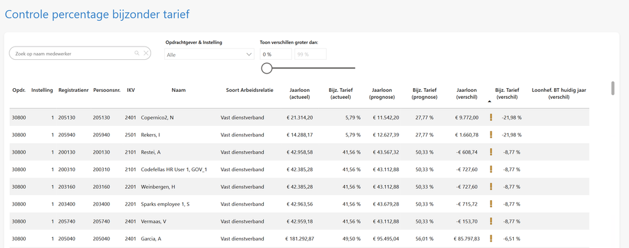Click salary value € 21.314,20

[300, 118]
